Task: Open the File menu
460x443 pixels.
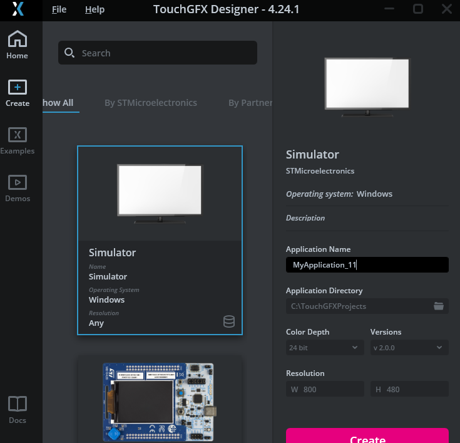Action: click(x=59, y=9)
